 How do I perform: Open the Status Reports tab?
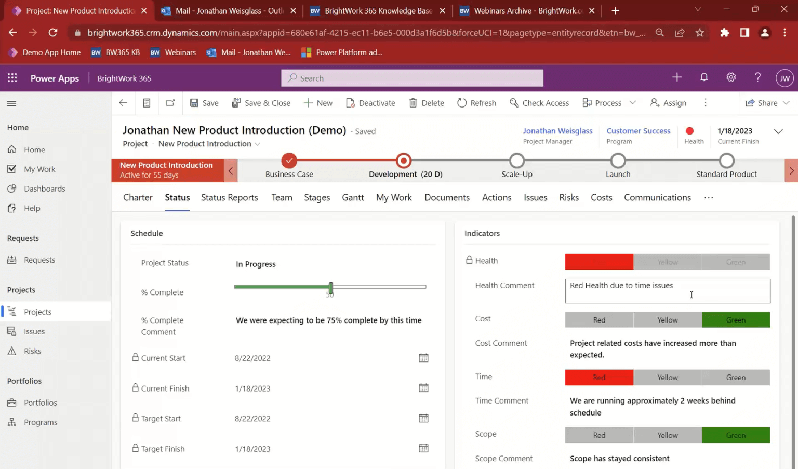pos(229,197)
